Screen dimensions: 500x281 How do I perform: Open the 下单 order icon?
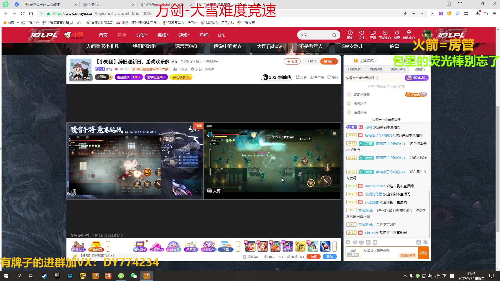click(226, 246)
